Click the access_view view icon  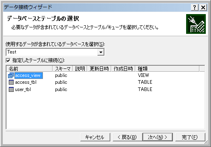pos(11,75)
